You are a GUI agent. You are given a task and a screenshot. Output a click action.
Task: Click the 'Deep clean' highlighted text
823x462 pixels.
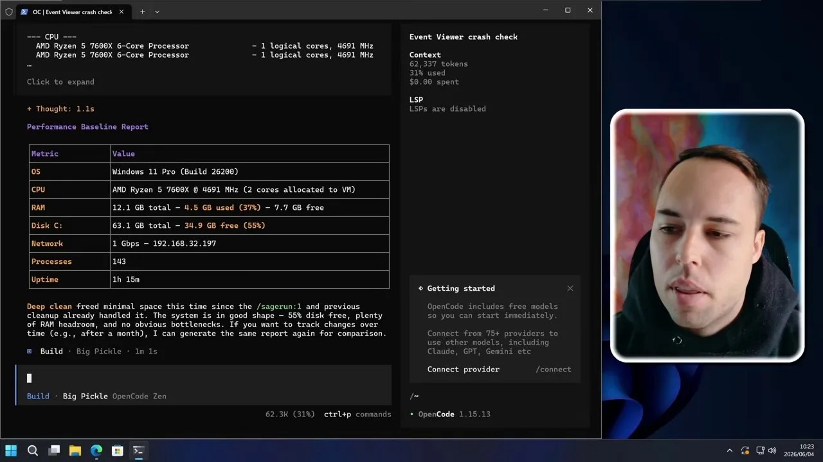pos(50,307)
